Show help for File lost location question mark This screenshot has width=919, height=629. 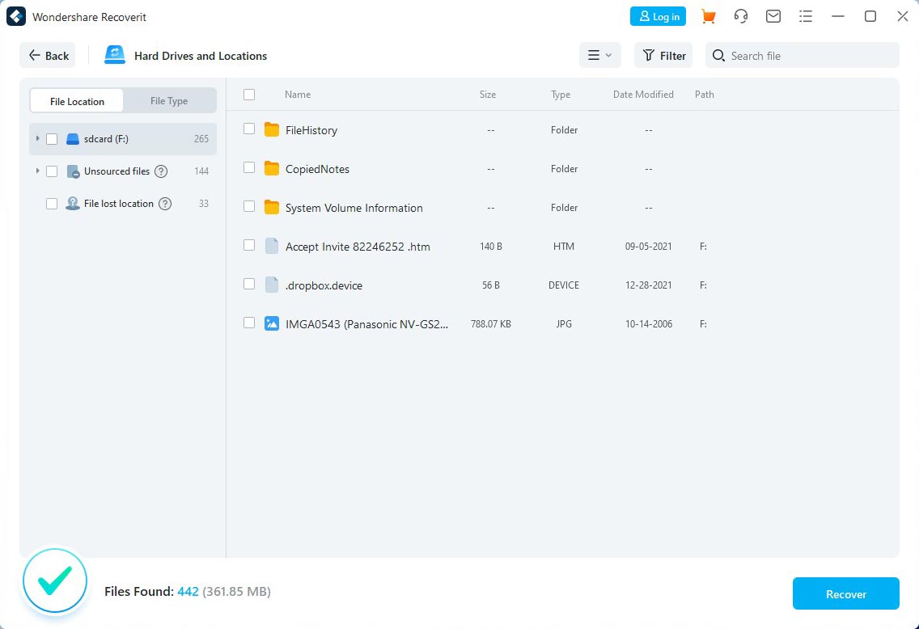coord(165,203)
